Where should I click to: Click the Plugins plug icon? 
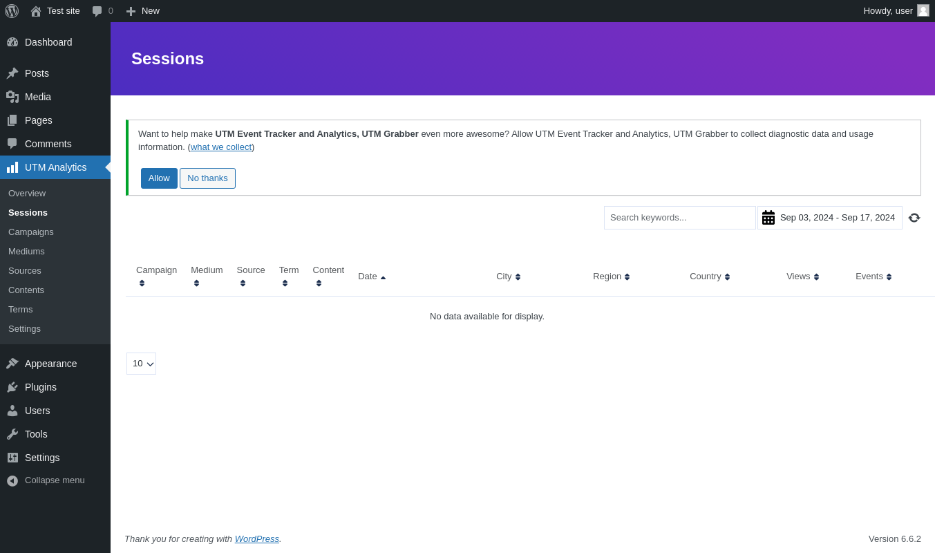click(12, 387)
